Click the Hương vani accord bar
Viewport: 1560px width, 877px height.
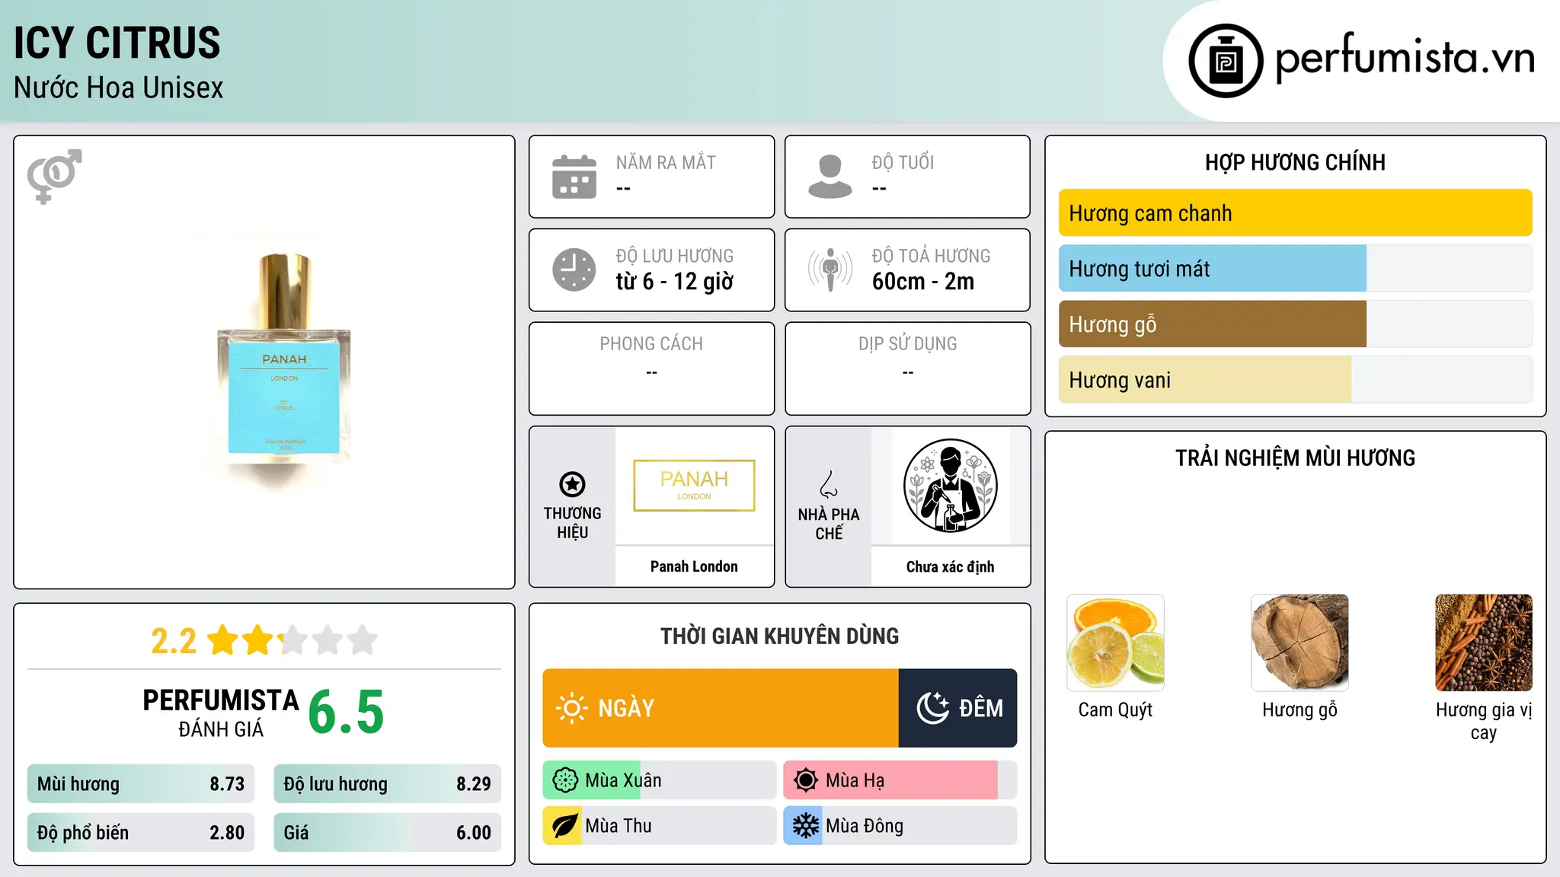point(1295,380)
